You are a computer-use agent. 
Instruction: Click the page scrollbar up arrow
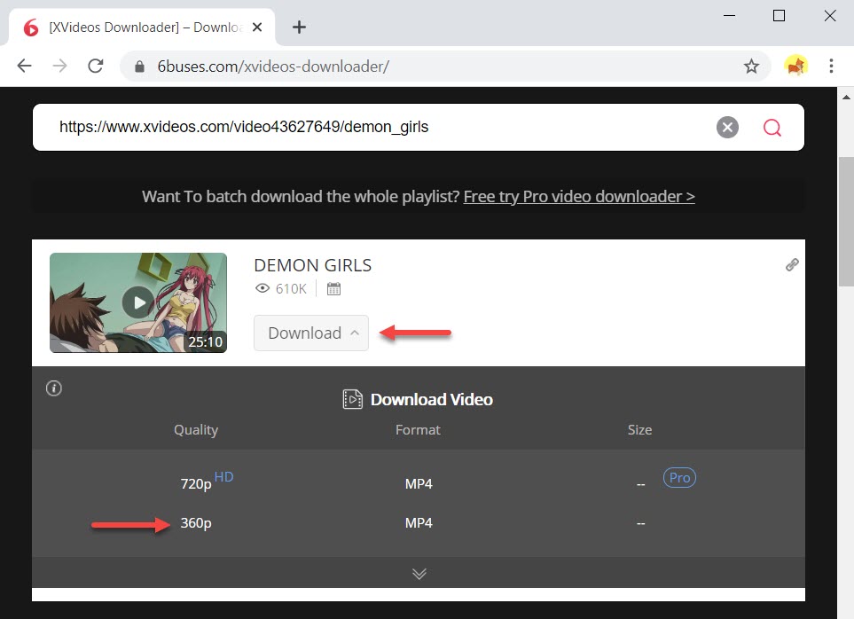pos(846,98)
